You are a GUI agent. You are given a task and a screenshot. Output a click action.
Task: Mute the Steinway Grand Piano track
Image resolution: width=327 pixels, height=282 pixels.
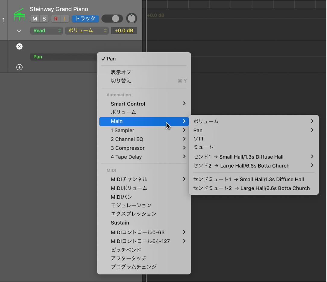coord(35,18)
